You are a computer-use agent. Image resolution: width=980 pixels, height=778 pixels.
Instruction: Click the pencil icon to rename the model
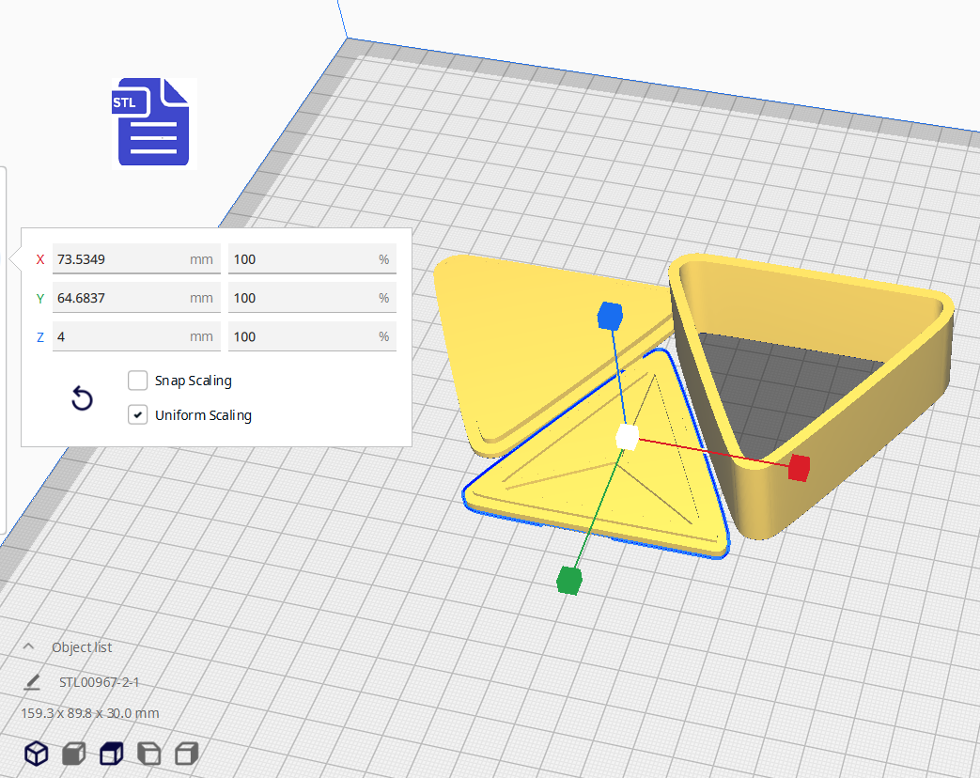point(33,681)
